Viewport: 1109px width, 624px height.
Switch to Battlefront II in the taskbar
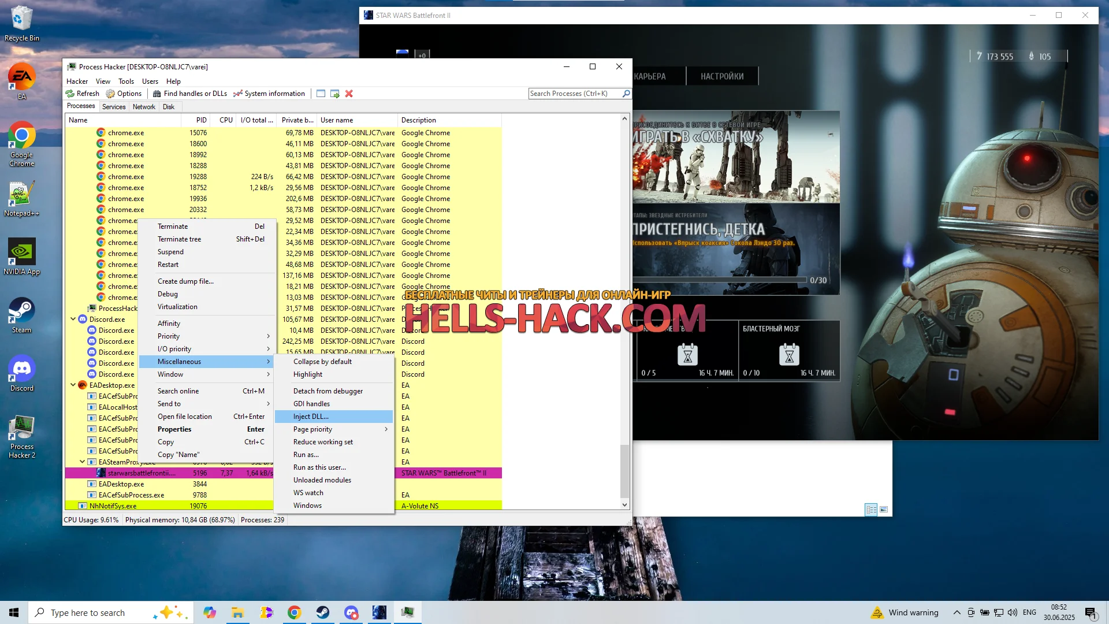[x=379, y=612]
